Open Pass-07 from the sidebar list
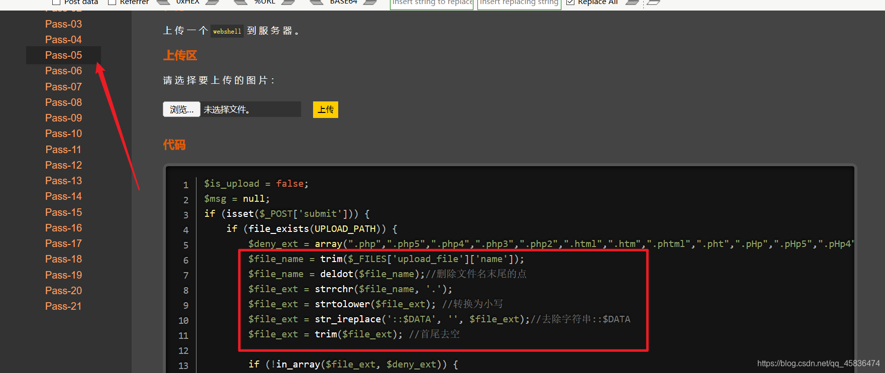885x373 pixels. click(x=63, y=87)
